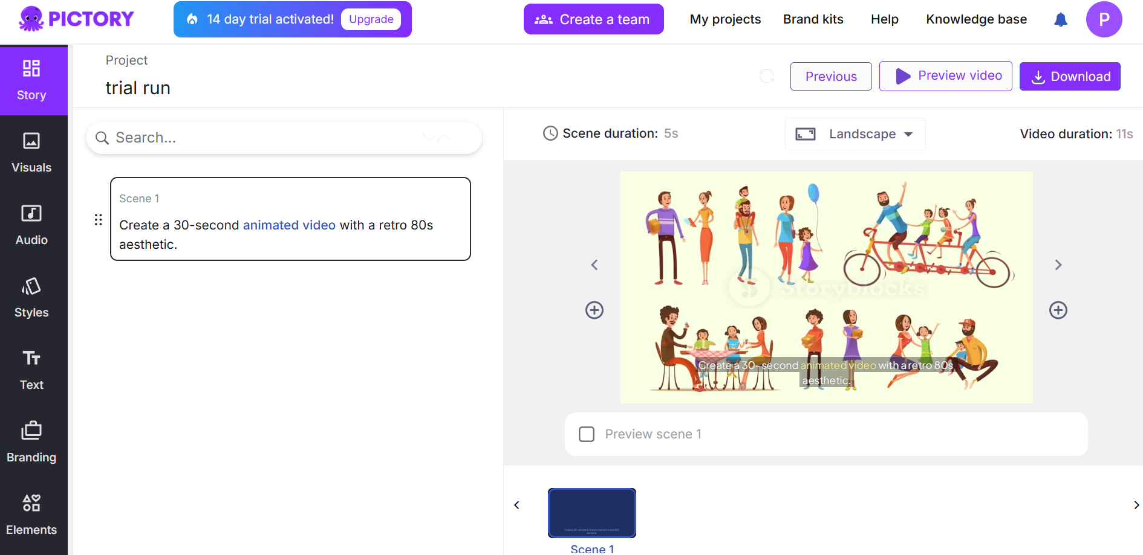Switch to the Story panel
The height and width of the screenshot is (555, 1143).
click(31, 79)
